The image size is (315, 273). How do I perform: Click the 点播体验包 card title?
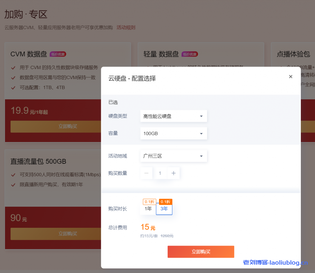(293, 54)
